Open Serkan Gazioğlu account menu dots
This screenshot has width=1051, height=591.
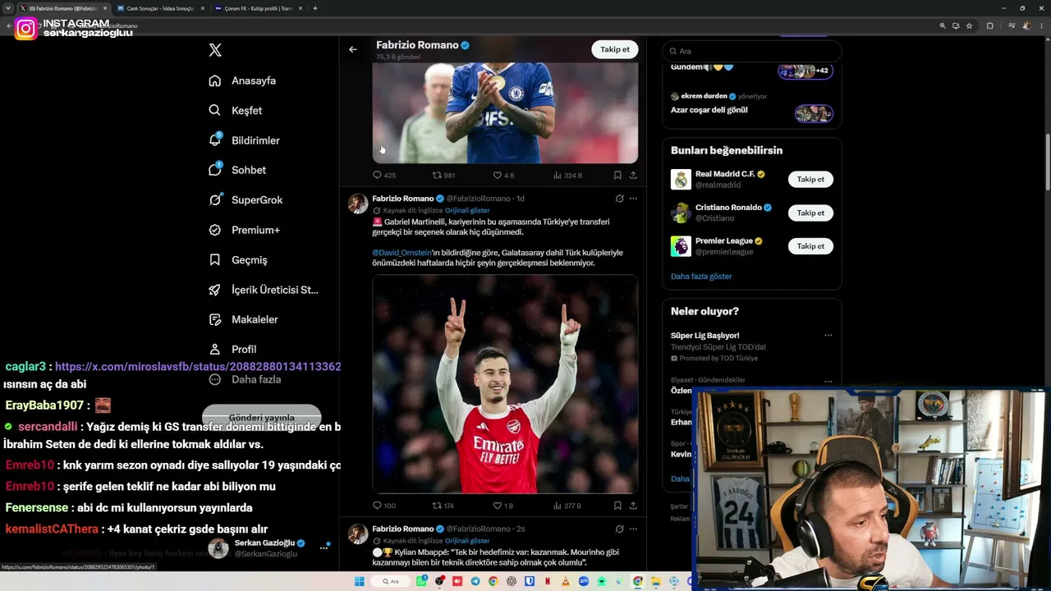324,547
